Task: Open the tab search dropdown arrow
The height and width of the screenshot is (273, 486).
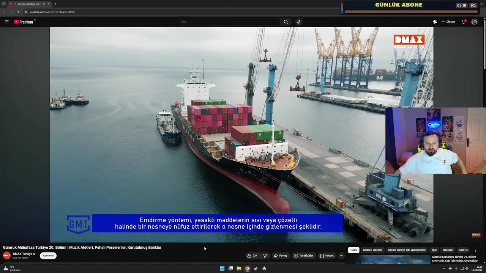Action: (x=4, y=4)
